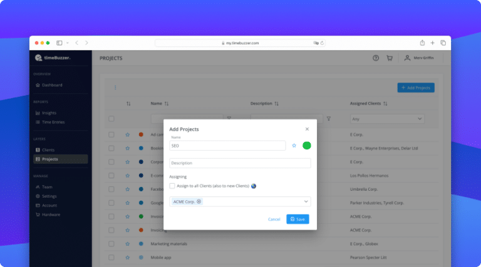Screen dimensions: 481x267
Task: Click the Description column filter input
Action: click(x=286, y=119)
